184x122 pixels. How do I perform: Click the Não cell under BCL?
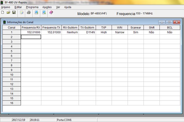coord(170,32)
